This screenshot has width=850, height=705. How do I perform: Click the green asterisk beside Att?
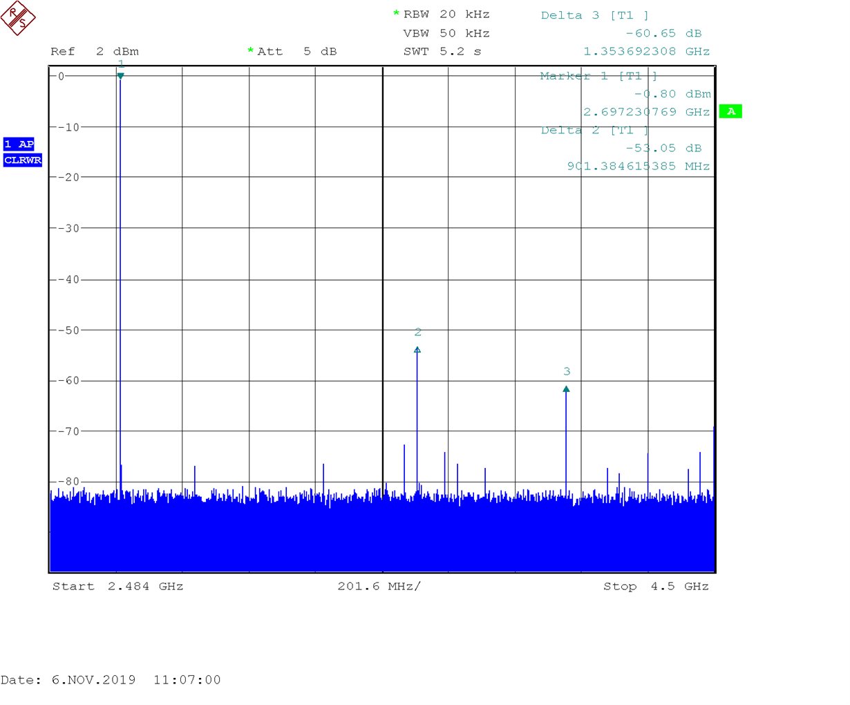250,50
